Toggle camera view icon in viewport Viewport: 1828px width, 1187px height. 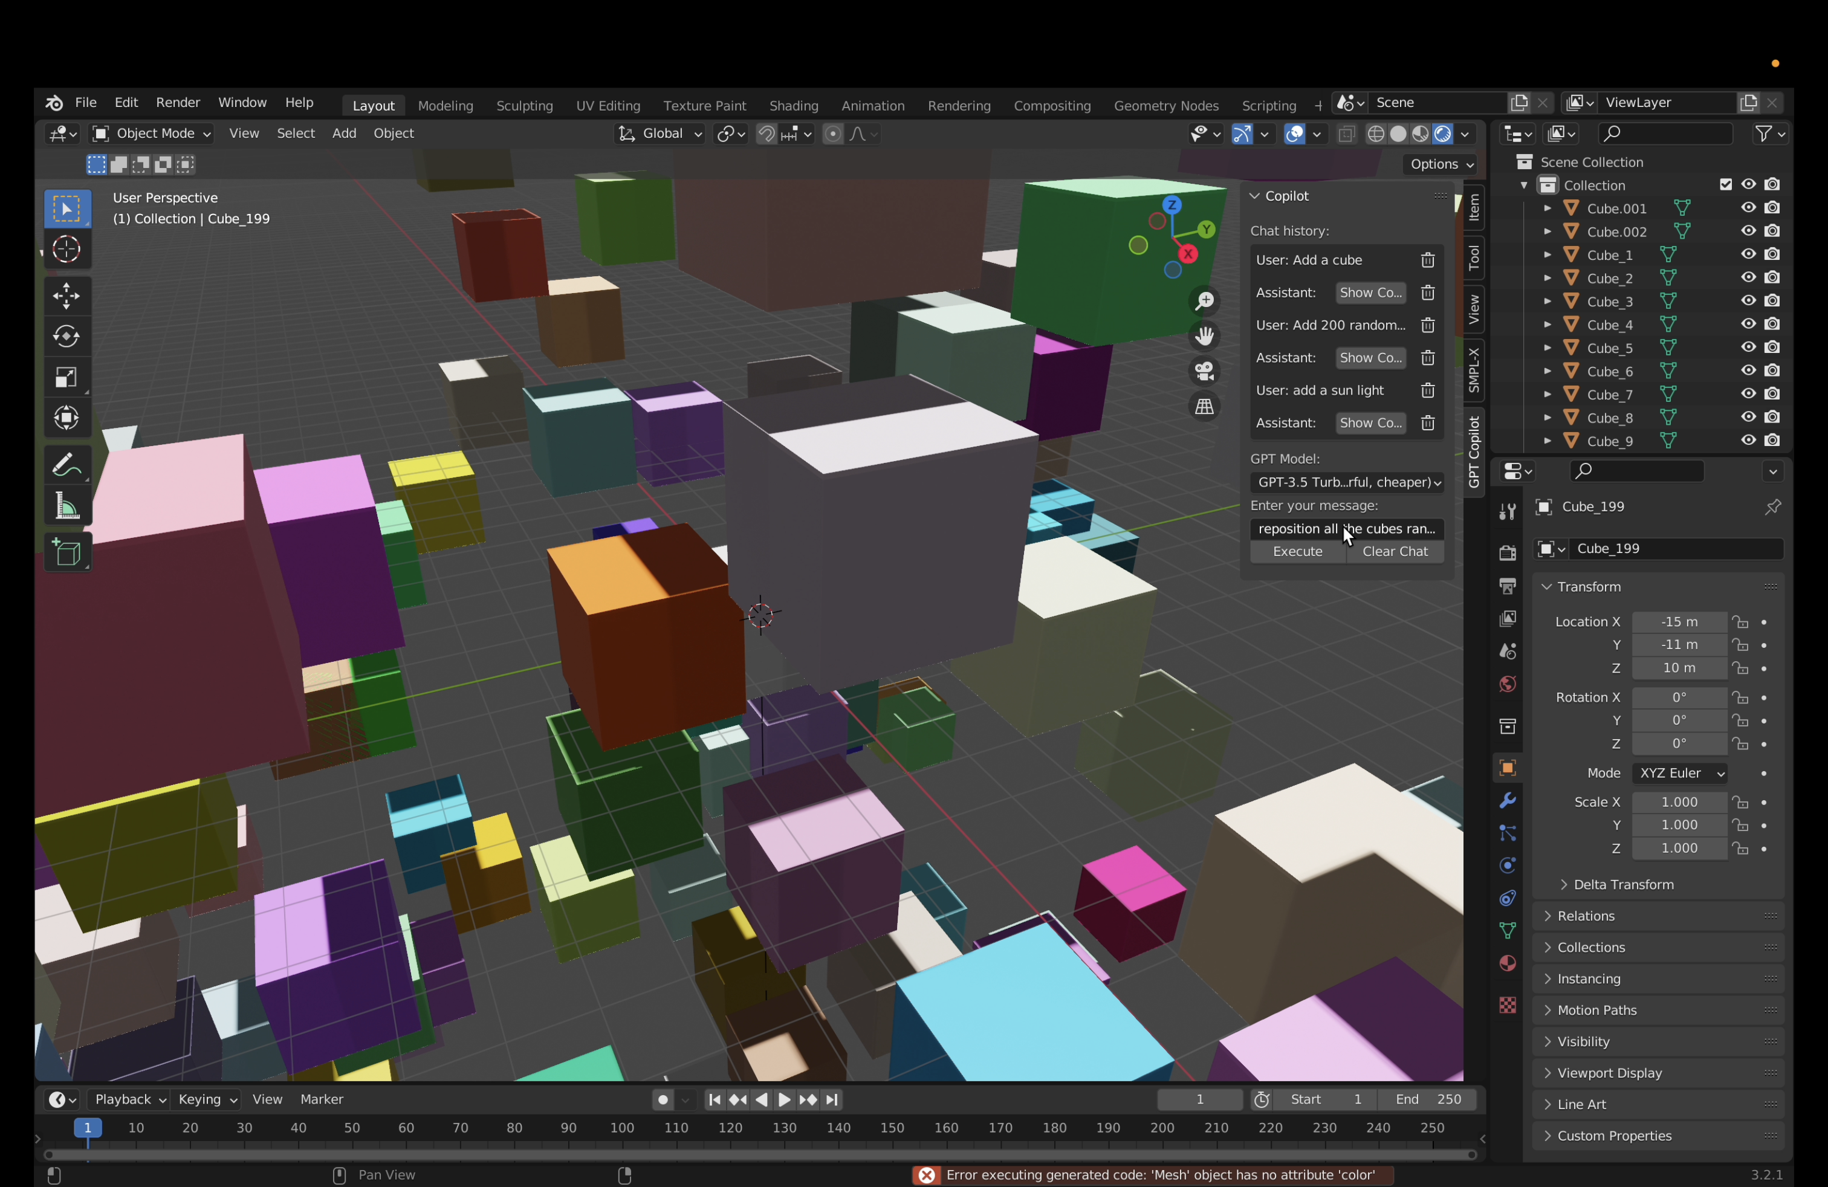coord(1204,372)
